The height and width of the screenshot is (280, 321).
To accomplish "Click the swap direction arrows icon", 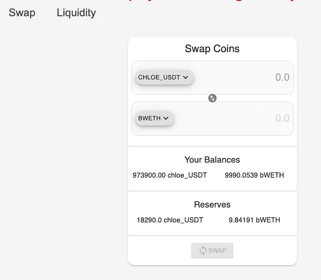I will 212,98.
